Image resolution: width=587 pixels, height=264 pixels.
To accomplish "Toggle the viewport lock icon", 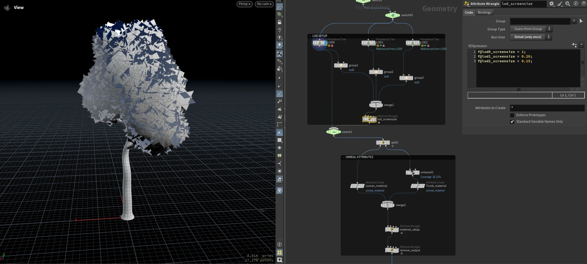I will [280, 22].
